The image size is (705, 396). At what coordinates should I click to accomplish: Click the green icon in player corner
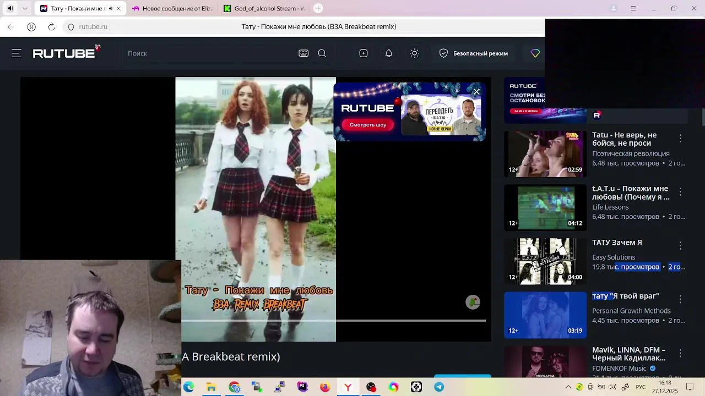tap(473, 302)
